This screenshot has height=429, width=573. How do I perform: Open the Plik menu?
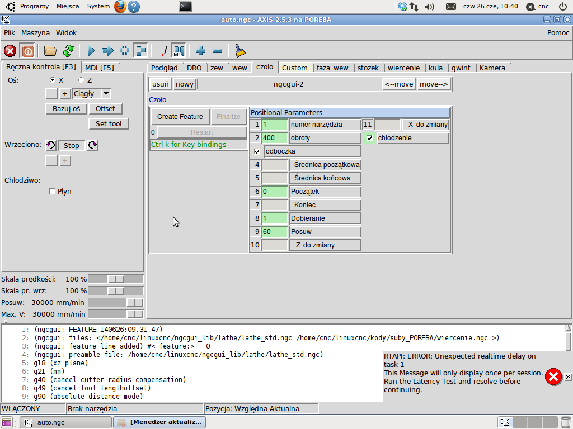point(10,33)
